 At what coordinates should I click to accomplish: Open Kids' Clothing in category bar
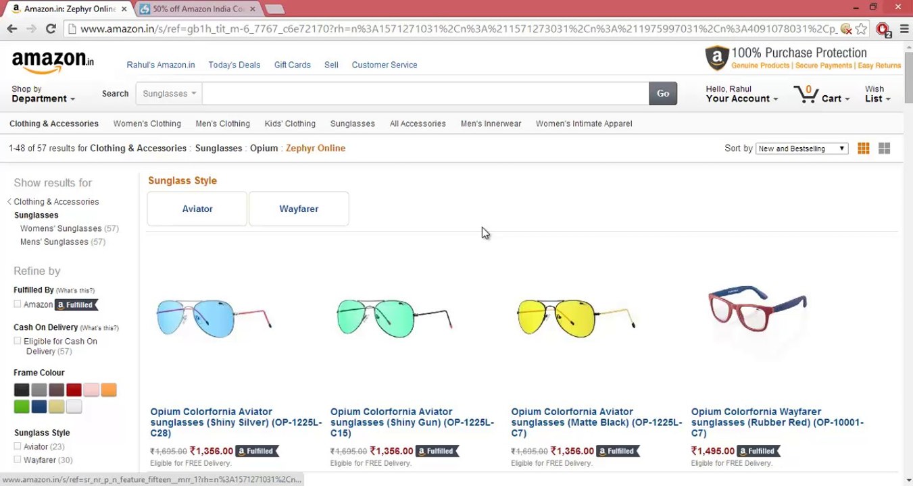click(x=290, y=124)
